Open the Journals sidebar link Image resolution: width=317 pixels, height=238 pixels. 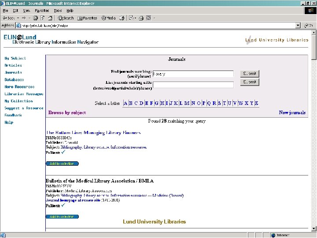click(13, 72)
